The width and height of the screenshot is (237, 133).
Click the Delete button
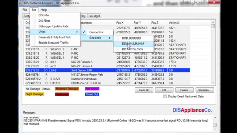coord(184,90)
